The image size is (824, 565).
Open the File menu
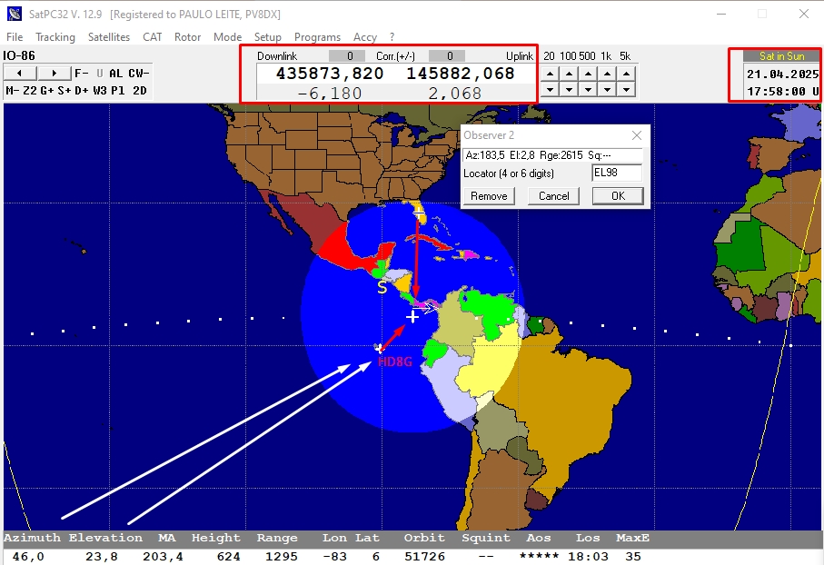pos(15,37)
